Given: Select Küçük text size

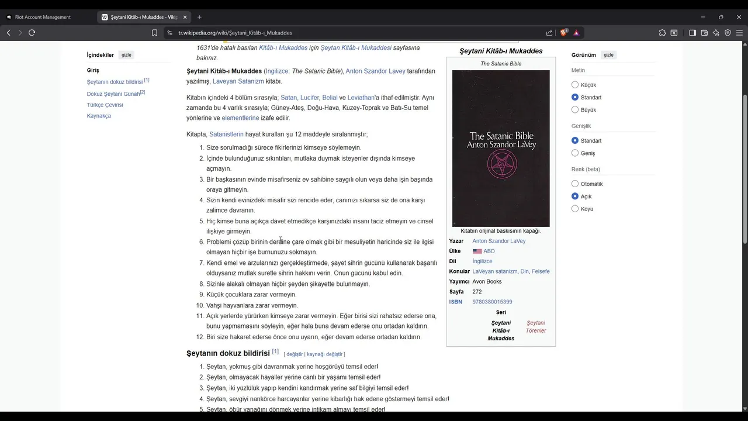Looking at the screenshot, I should point(575,85).
